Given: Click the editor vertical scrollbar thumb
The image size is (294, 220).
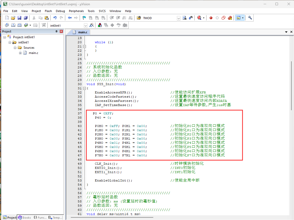Looking at the screenshot, I should tap(291, 86).
